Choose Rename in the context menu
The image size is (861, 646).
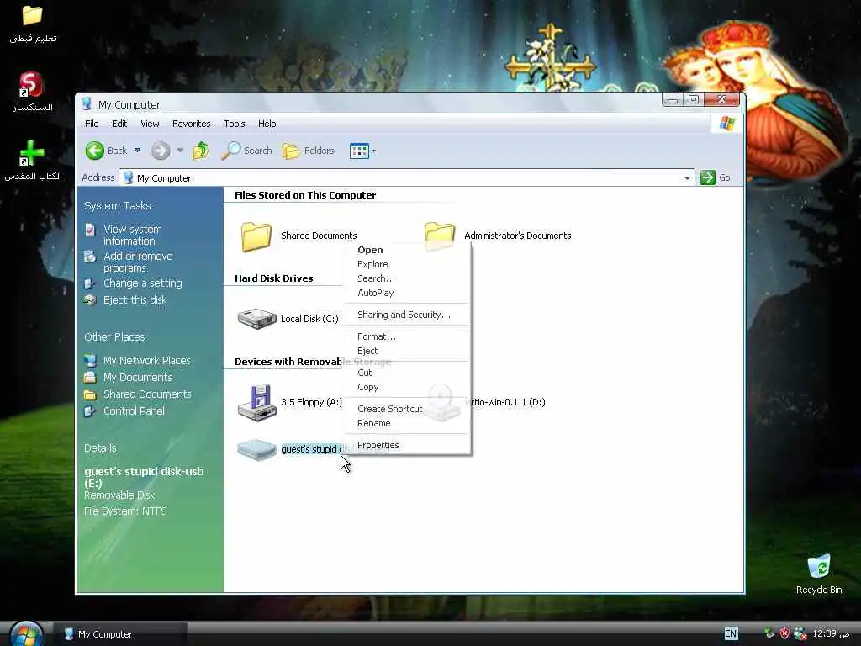(407, 424)
